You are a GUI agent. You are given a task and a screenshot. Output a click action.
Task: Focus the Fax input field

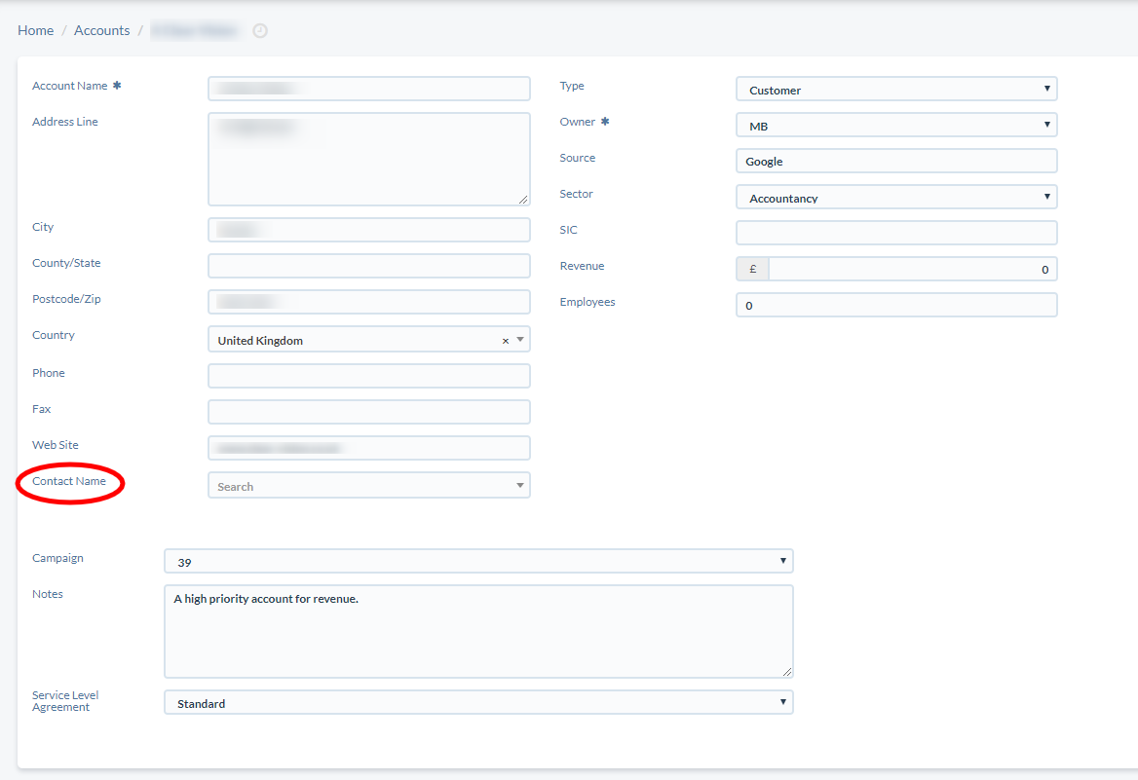(368, 412)
